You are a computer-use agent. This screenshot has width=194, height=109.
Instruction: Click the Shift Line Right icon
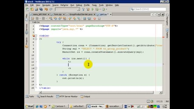pyautogui.click(x=89, y=18)
